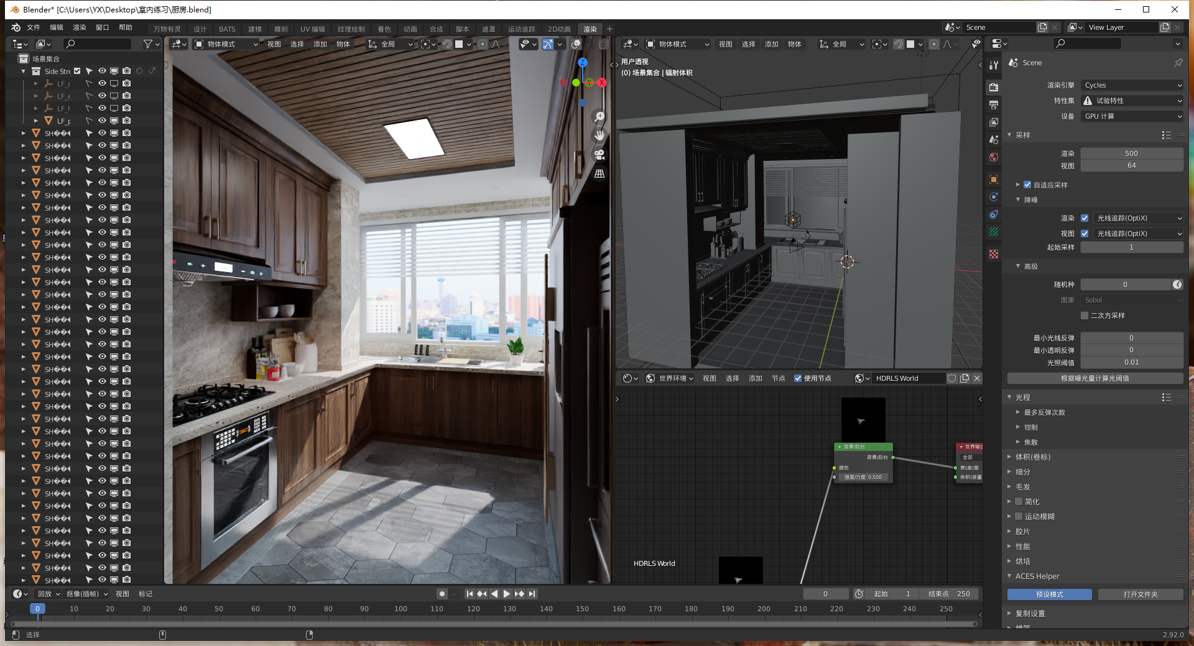Screen dimensions: 1194x646
Task: Switch to the UV 编辑 workspace tab
Action: point(312,29)
